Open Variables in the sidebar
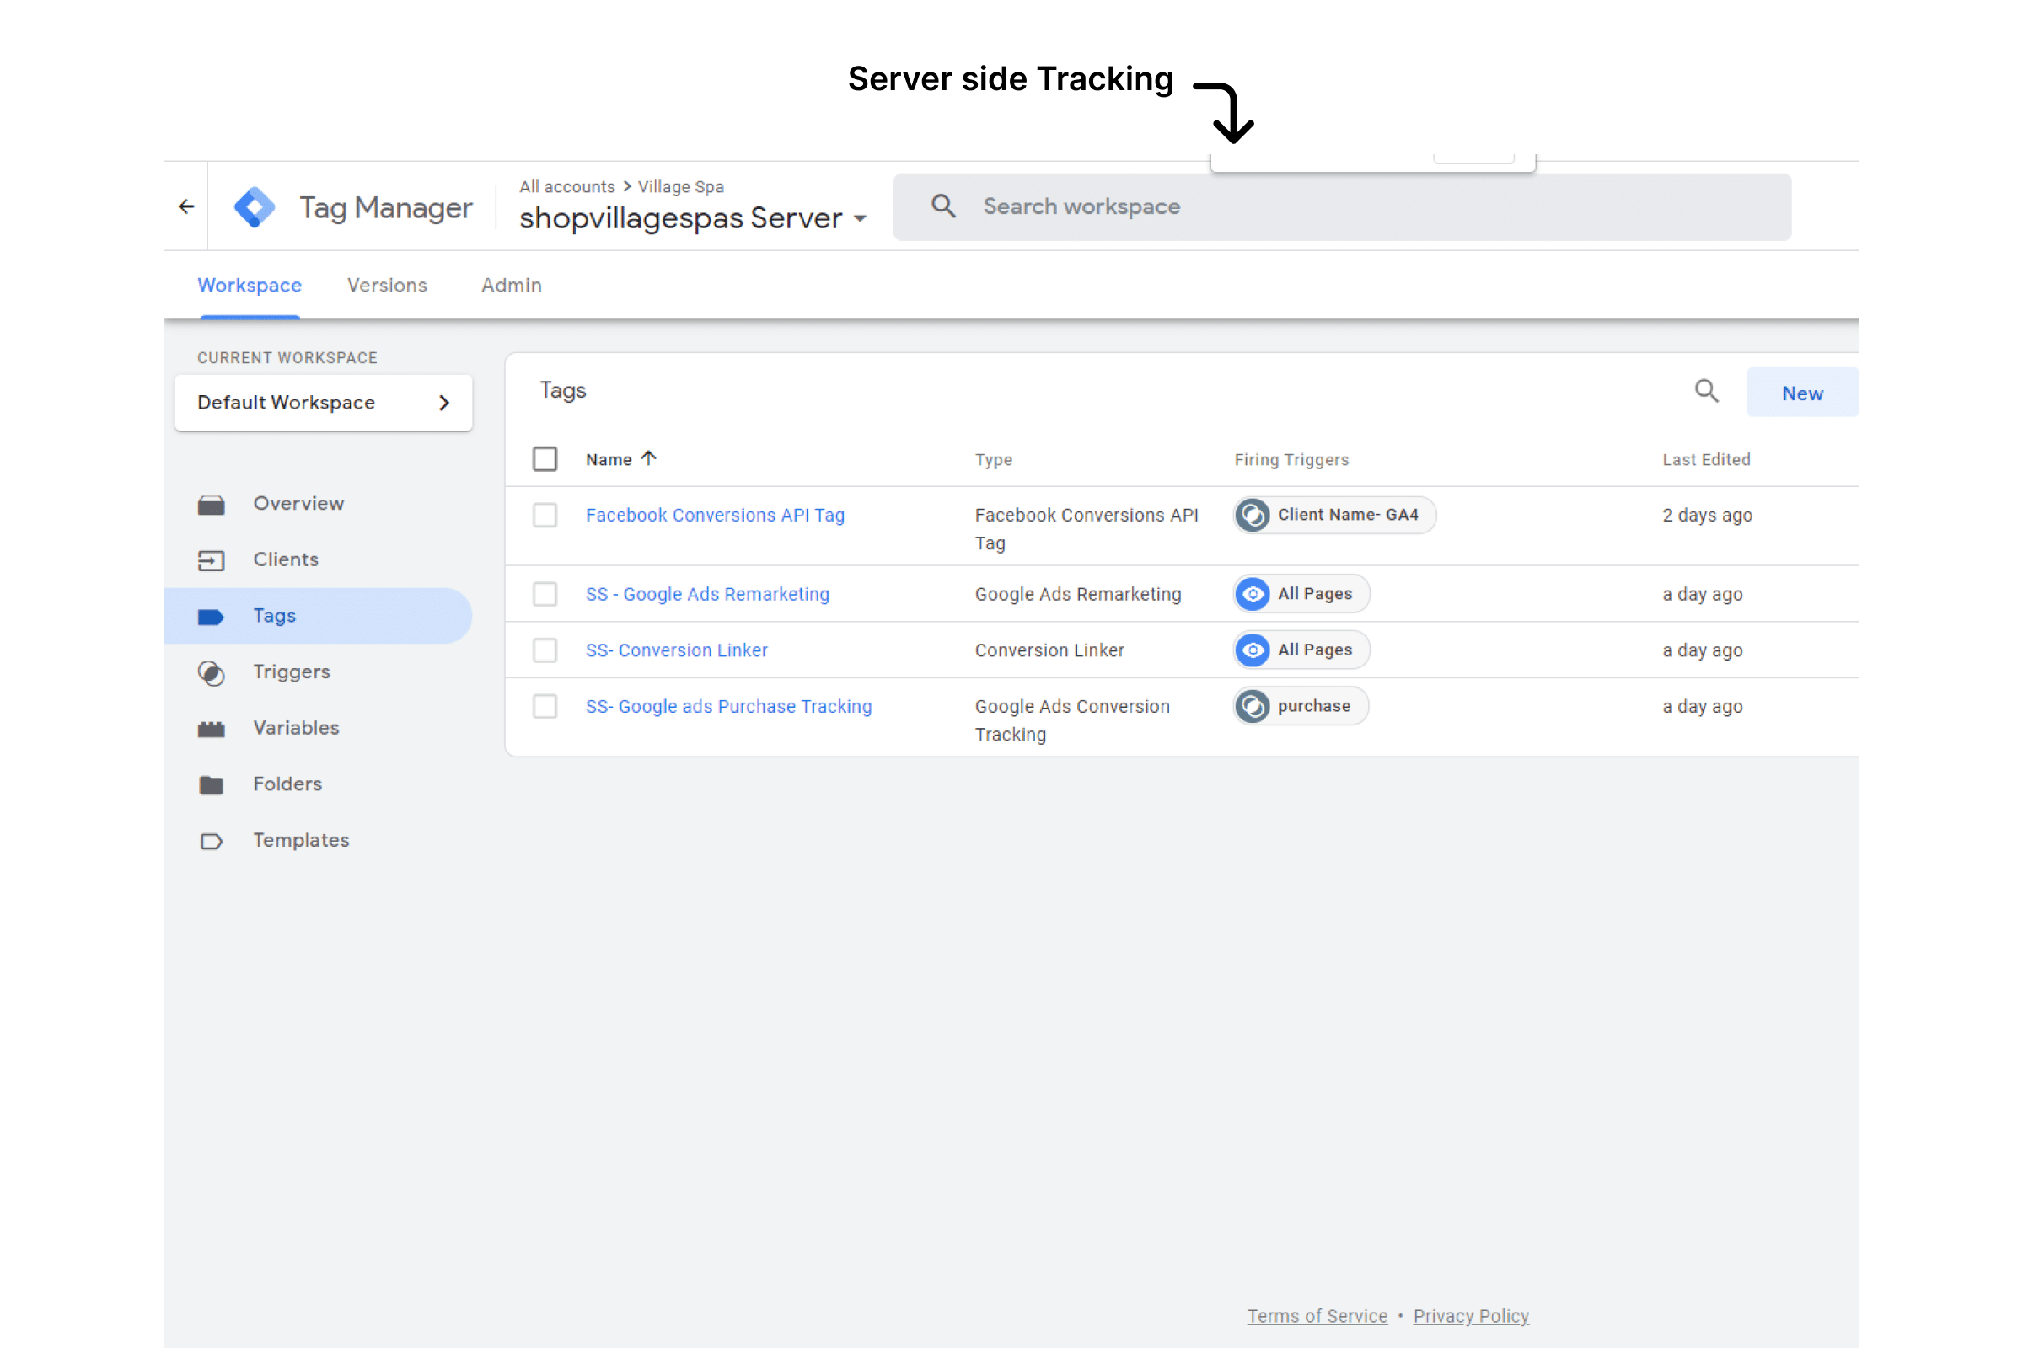 296,728
